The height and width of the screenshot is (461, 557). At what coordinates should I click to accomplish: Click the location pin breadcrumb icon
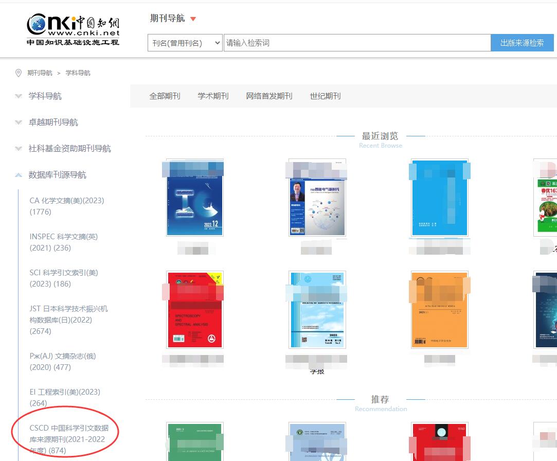[19, 73]
